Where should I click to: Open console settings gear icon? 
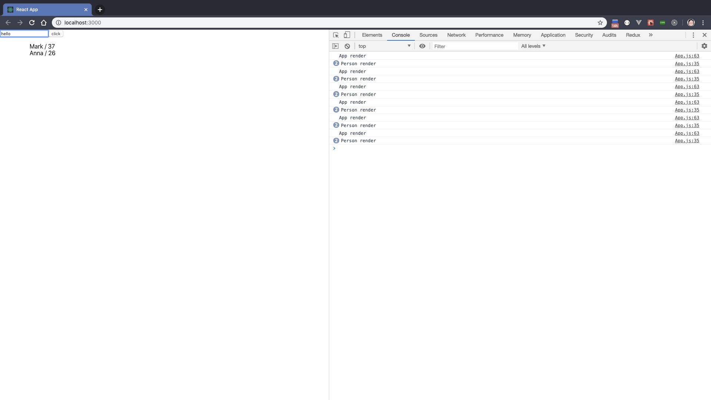(x=704, y=46)
